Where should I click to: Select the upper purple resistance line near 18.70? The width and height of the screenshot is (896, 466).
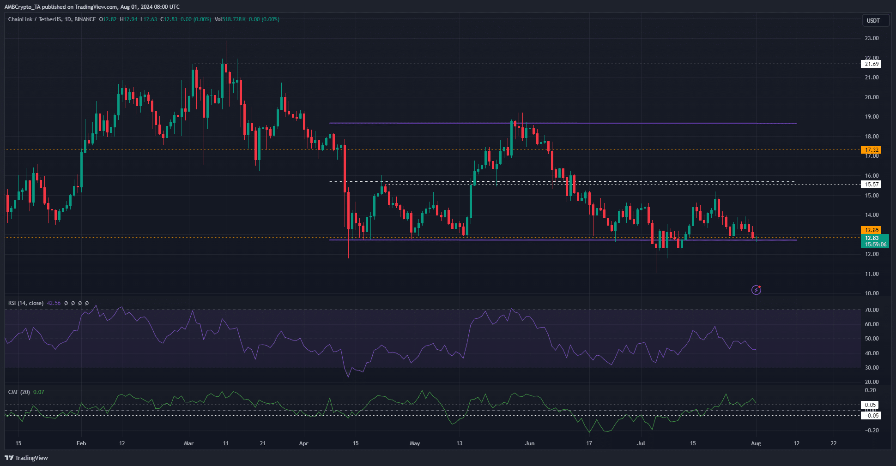tap(563, 123)
